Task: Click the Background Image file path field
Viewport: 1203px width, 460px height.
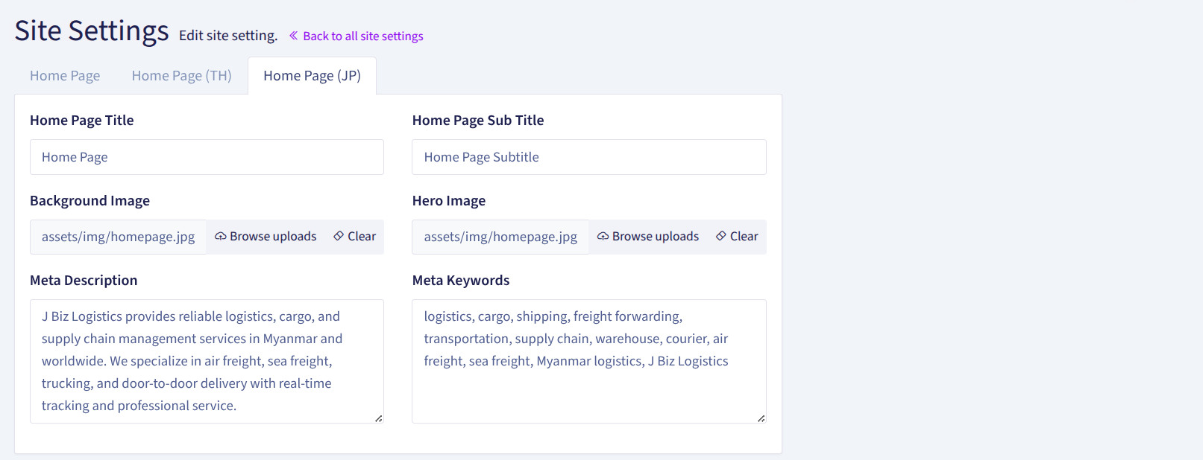Action: point(118,237)
